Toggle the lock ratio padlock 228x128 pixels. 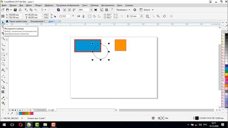[x=55, y=16]
